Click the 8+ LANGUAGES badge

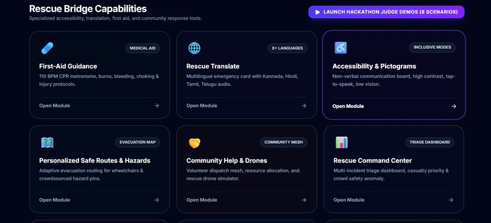pyautogui.click(x=287, y=48)
